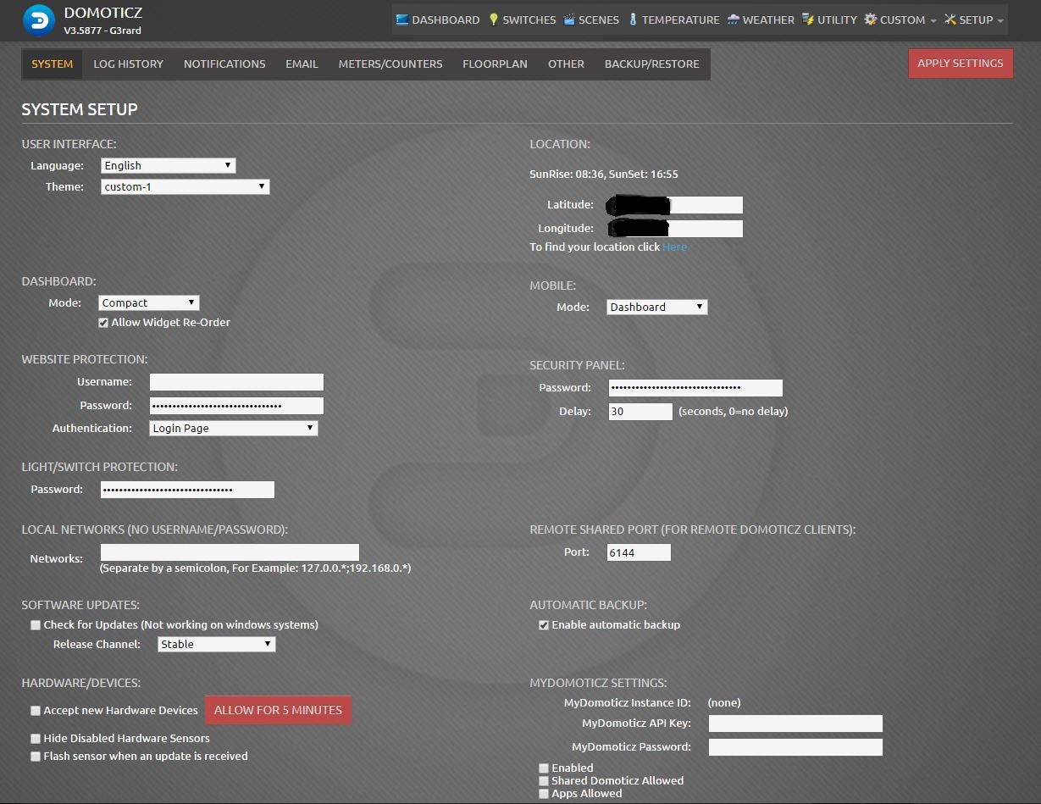
Task: Click the Temperature thermometer icon
Action: pos(633,19)
